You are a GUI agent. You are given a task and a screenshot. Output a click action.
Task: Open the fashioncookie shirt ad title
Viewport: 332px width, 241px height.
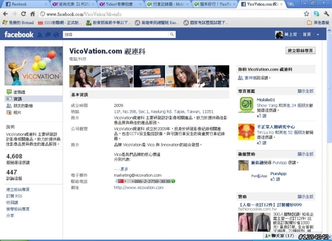point(270,205)
